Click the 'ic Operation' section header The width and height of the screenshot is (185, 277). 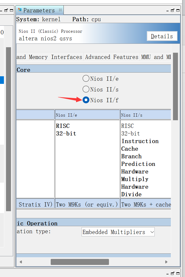click(x=94, y=222)
